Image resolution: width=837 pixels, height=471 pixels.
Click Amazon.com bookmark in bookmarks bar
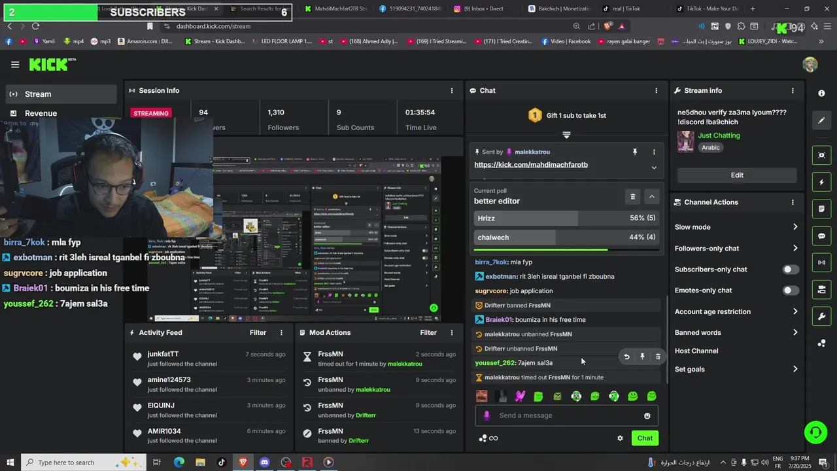tap(145, 41)
